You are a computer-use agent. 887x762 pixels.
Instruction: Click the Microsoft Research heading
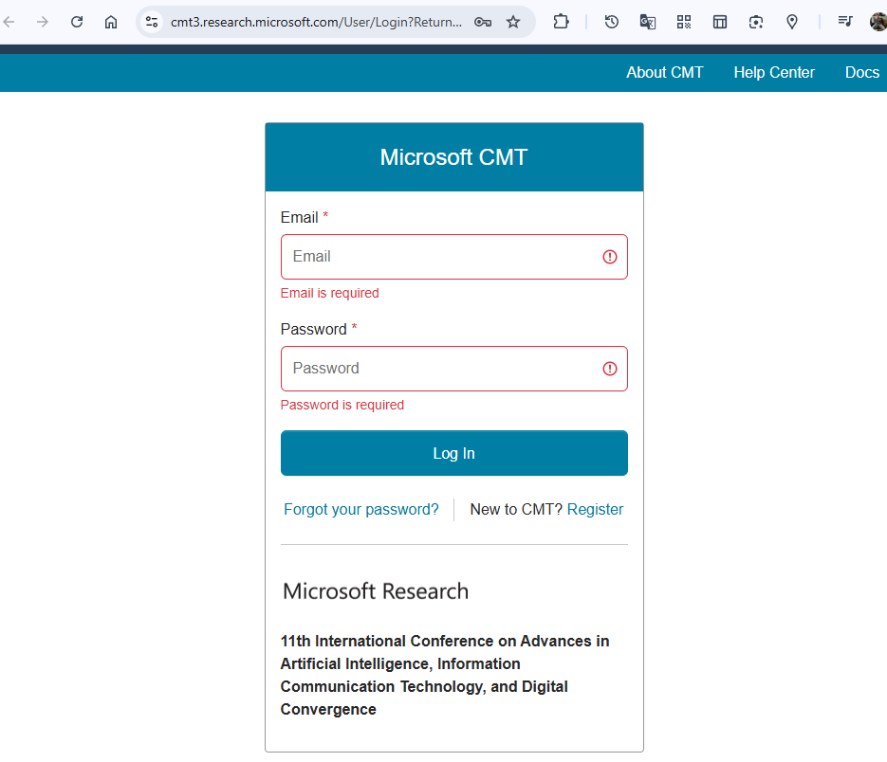376,591
